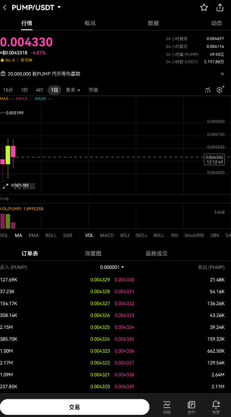This screenshot has width=231, height=417.
Task: Open chart indicators icon beside settings
Action: tap(208, 90)
